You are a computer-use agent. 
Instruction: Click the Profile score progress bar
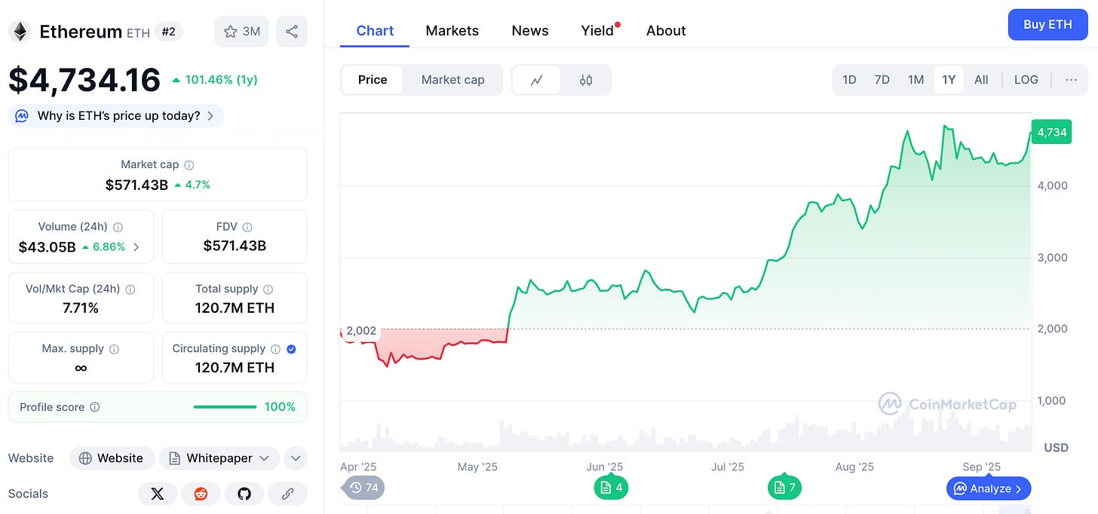[225, 407]
